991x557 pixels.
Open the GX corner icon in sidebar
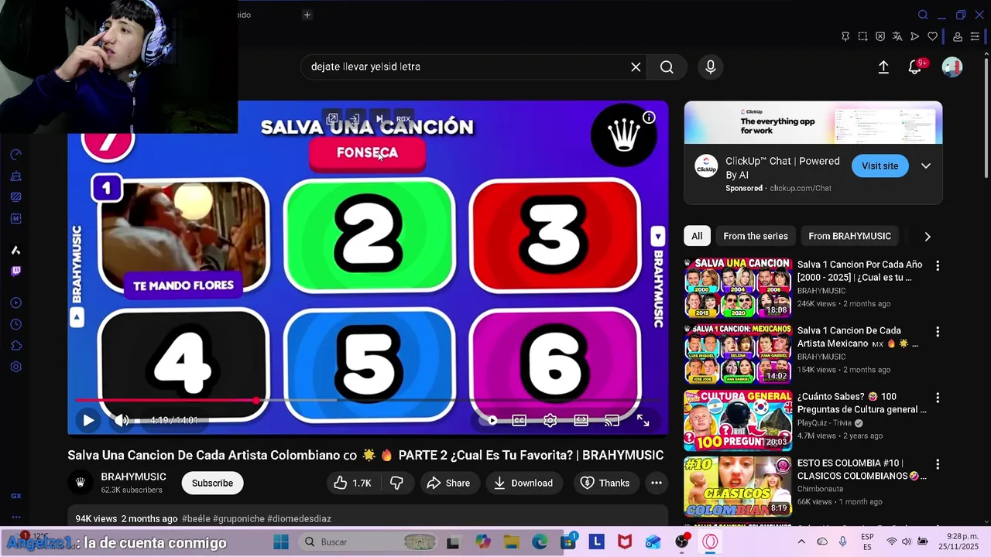pyautogui.click(x=15, y=496)
